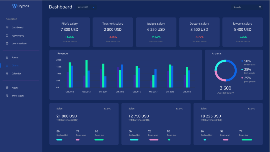
Task: Open the 31/11/2020 date selector
Action: click(x=86, y=7)
